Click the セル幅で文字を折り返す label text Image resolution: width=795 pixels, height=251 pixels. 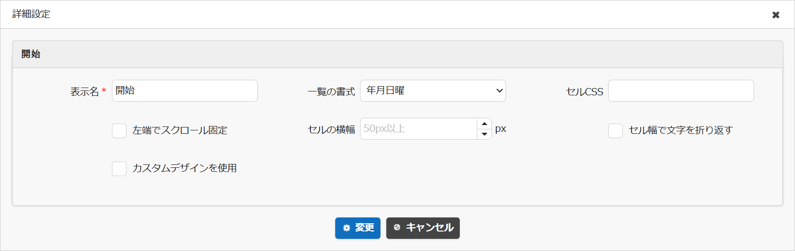[x=681, y=130]
